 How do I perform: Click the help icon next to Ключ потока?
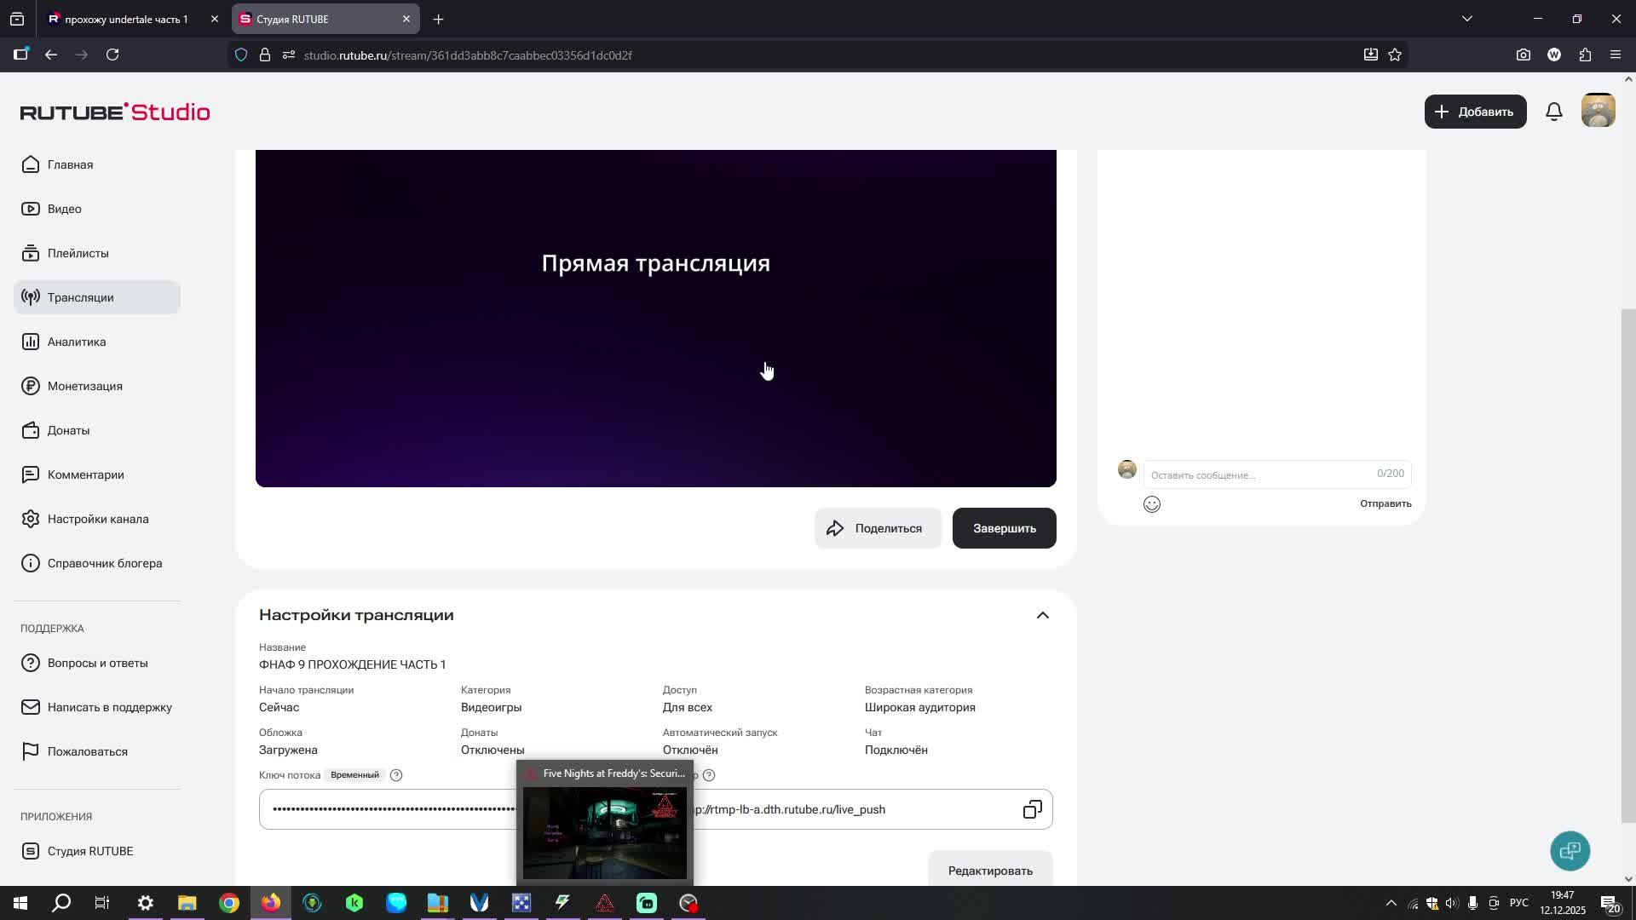click(396, 775)
